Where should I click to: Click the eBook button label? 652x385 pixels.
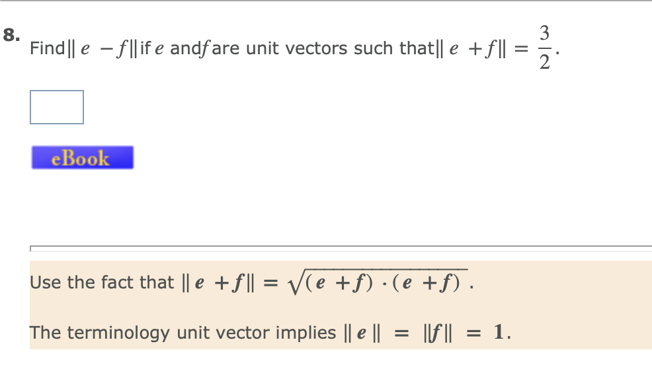pos(81,157)
